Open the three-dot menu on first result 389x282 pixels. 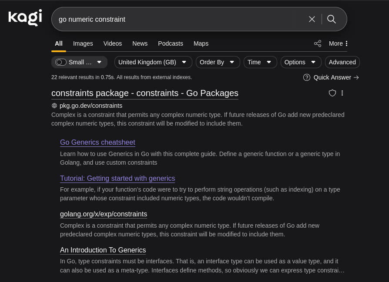pyautogui.click(x=342, y=93)
